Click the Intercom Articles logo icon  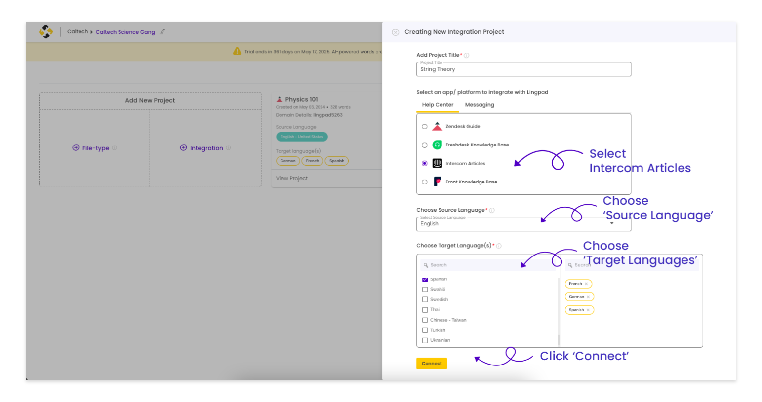(437, 163)
